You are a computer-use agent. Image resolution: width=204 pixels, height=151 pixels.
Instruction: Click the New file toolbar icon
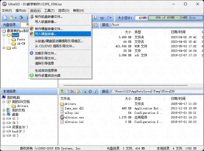coord(5,18)
